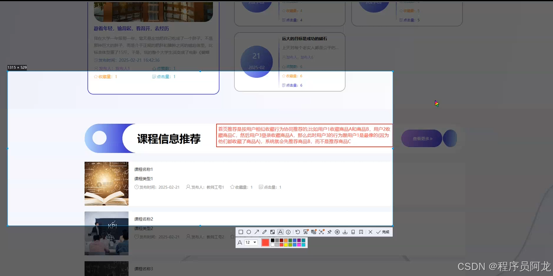This screenshot has height=276, width=553.
Task: Pick the dark red color swatch
Action: click(x=281, y=240)
